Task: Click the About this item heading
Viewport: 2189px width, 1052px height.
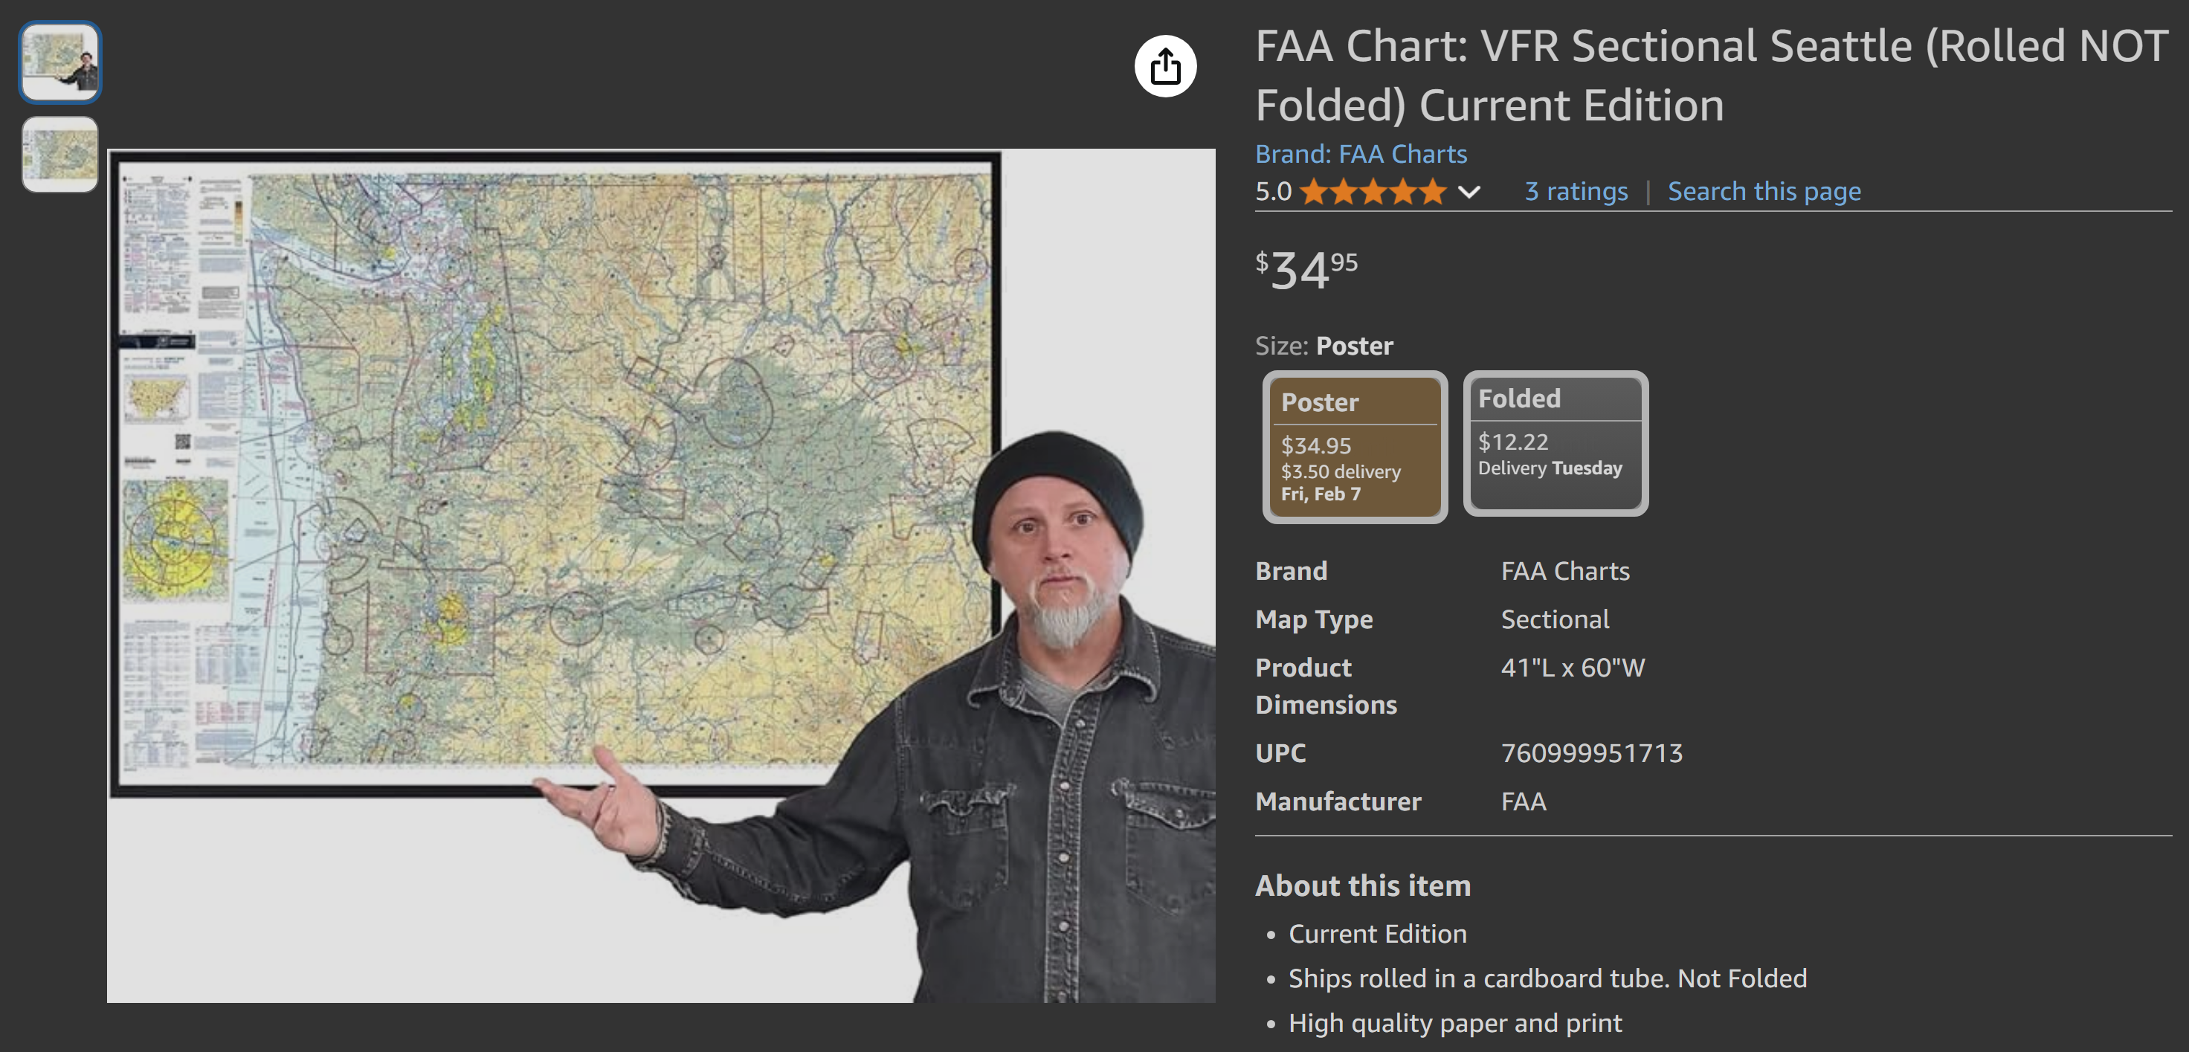Action: click(1362, 885)
